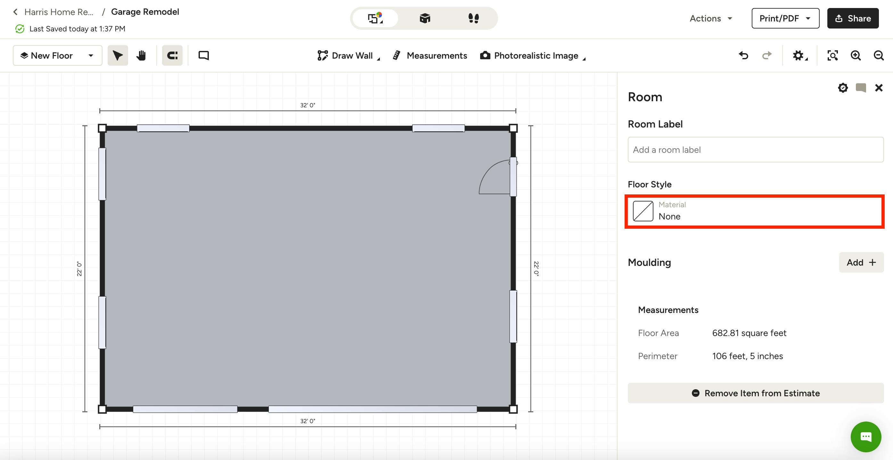The height and width of the screenshot is (460, 893).
Task: Click the 682.81 square feet value
Action: 749,333
